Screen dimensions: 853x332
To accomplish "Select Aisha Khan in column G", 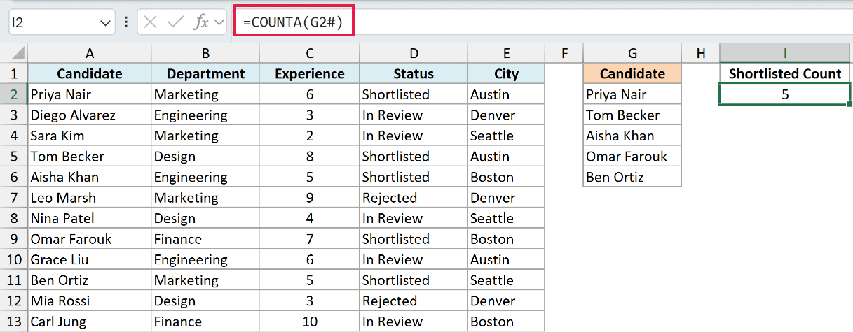I will pyautogui.click(x=632, y=136).
